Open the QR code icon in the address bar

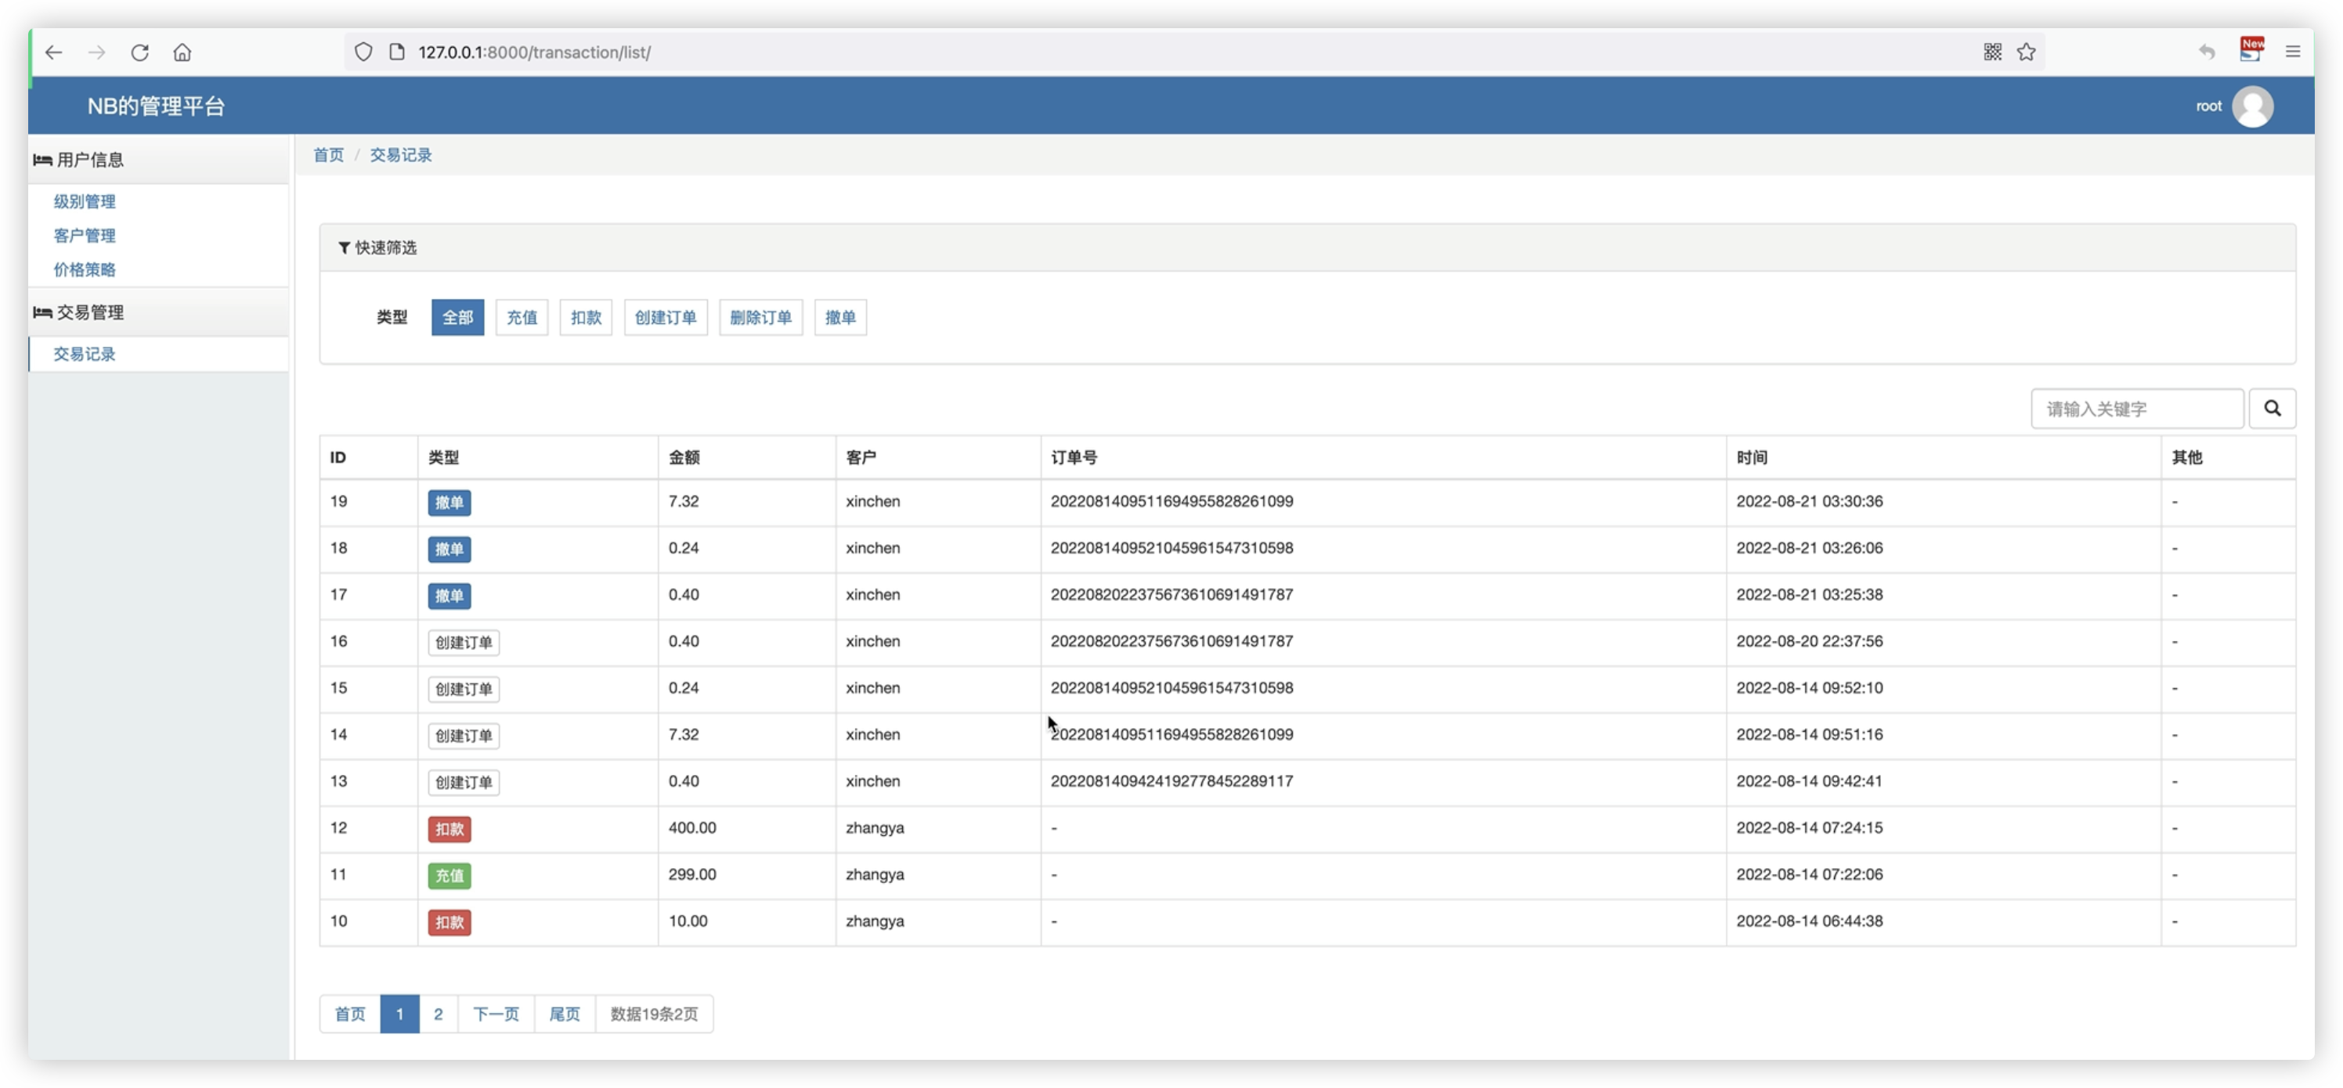pos(1992,52)
